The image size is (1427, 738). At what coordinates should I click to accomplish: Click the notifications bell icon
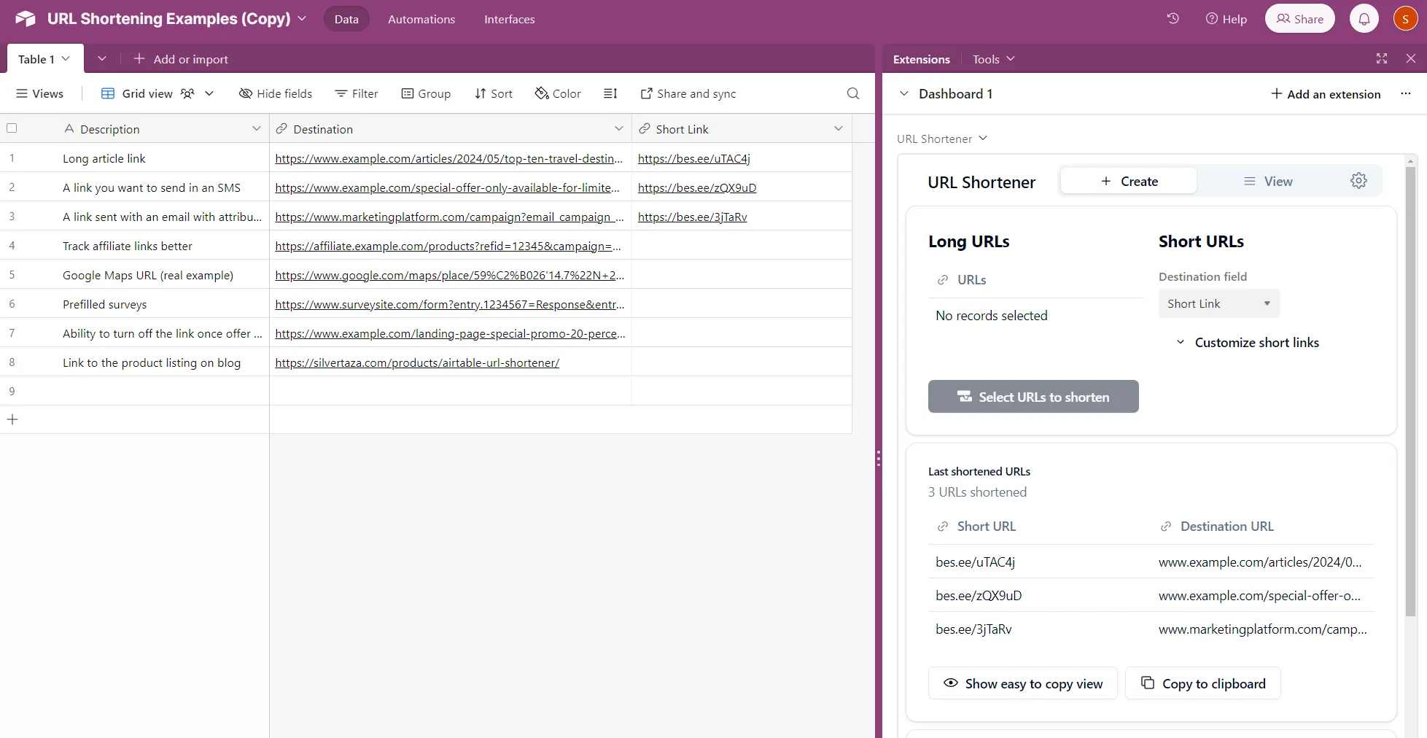[x=1364, y=19]
